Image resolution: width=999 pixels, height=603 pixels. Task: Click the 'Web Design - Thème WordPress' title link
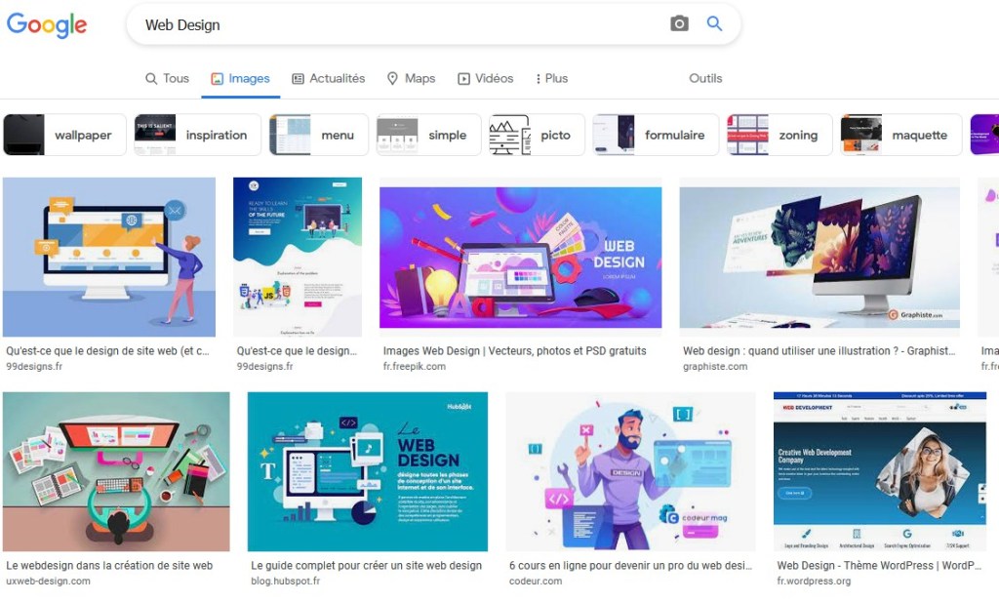[x=878, y=565]
